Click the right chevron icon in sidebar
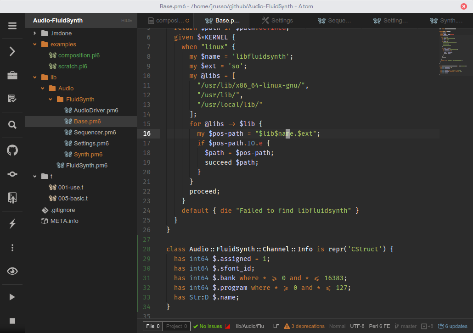The image size is (473, 333). (12, 51)
